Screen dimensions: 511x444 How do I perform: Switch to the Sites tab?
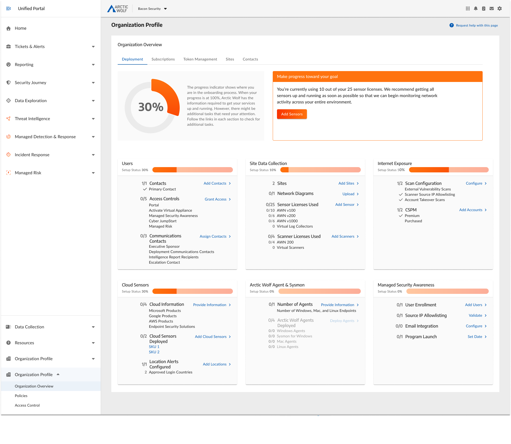click(230, 59)
